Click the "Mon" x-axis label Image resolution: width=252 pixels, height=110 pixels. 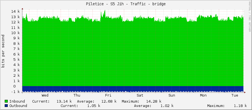(203, 95)
